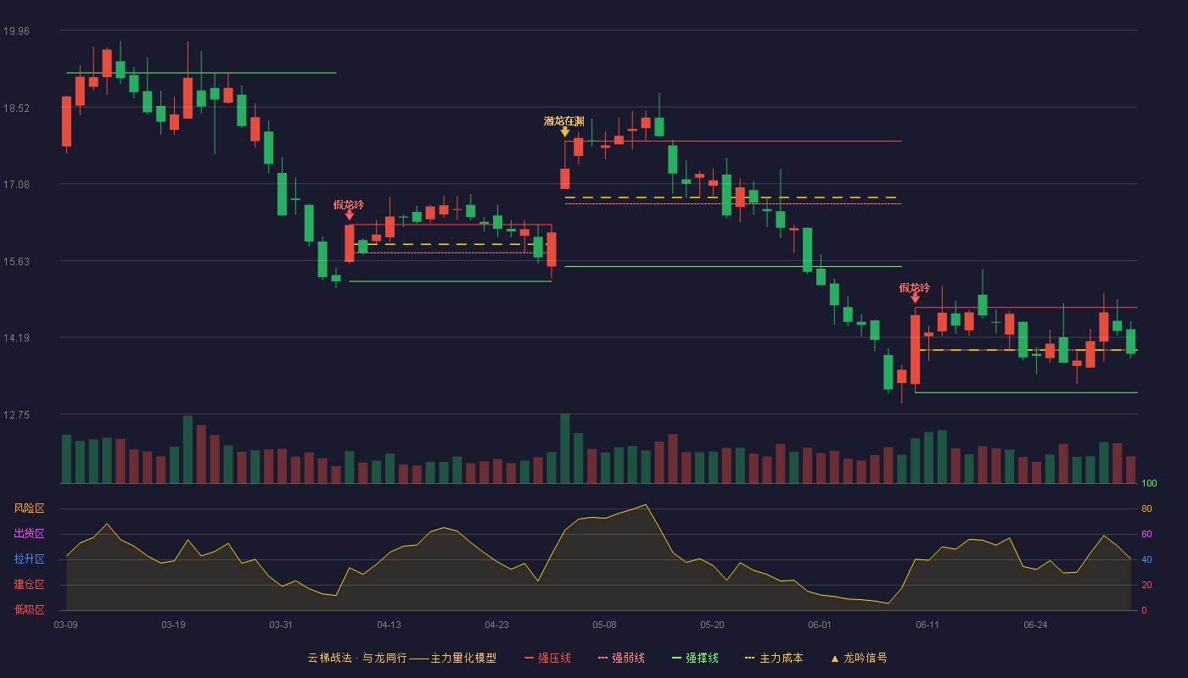Click the 60 indicator axis value
Image resolution: width=1188 pixels, height=678 pixels.
[x=1146, y=534]
